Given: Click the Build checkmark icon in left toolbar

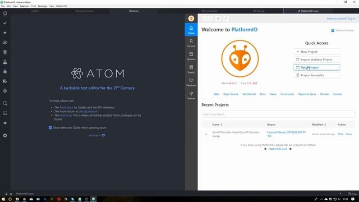Looking at the screenshot, I should click(x=5, y=23).
